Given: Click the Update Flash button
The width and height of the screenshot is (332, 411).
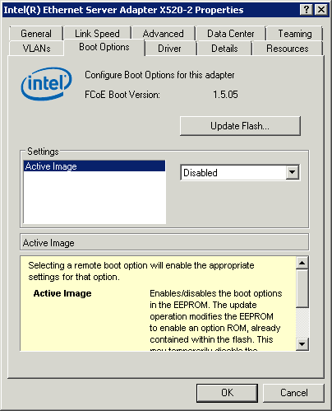Looking at the screenshot, I should 240,126.
